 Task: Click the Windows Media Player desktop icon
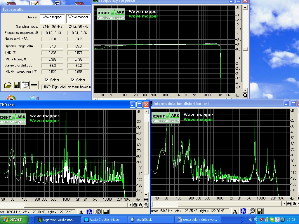coord(11,98)
